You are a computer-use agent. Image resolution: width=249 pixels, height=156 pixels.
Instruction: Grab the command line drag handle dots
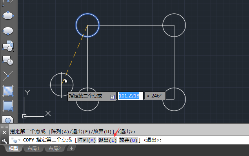tap(4, 127)
